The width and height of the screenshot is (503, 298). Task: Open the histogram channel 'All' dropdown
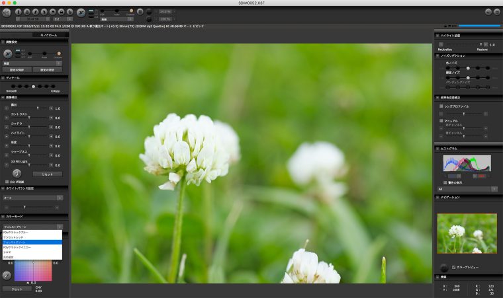point(467,189)
